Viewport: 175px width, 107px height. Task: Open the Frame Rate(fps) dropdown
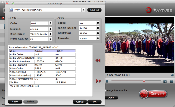tap(50, 39)
